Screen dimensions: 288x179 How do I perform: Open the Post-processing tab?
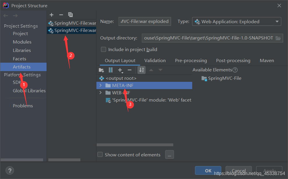[x=233, y=61]
